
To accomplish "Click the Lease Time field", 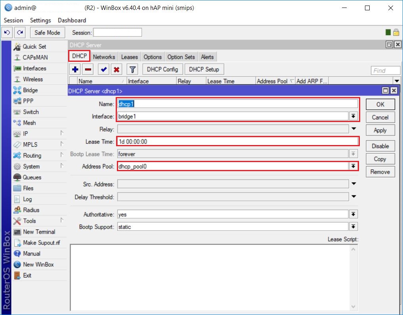I will click(x=238, y=141).
